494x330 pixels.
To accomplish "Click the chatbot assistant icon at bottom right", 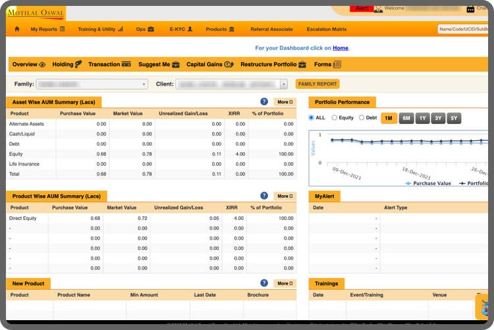I will tap(485, 306).
